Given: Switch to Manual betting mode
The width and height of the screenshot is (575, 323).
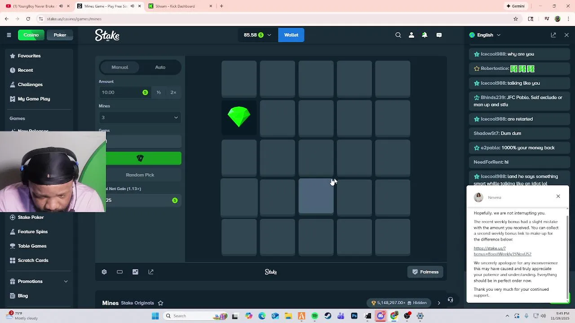Looking at the screenshot, I should point(120,67).
